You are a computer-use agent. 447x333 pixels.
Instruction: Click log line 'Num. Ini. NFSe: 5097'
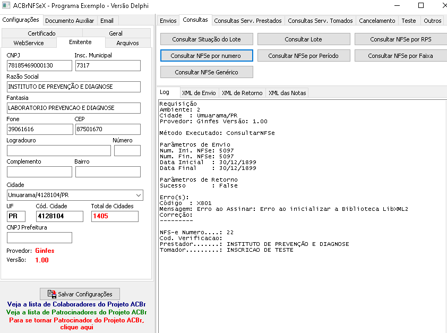pyautogui.click(x=197, y=150)
